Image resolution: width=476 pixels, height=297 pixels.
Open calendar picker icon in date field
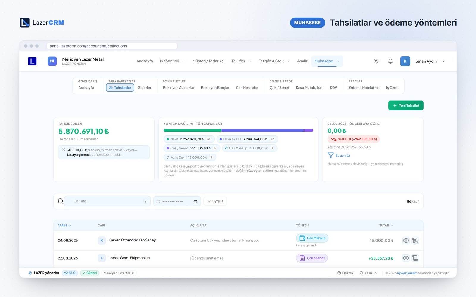(195, 201)
